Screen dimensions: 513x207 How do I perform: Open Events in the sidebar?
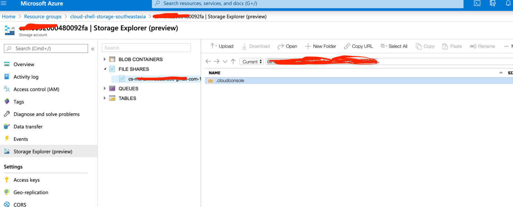tap(21, 139)
